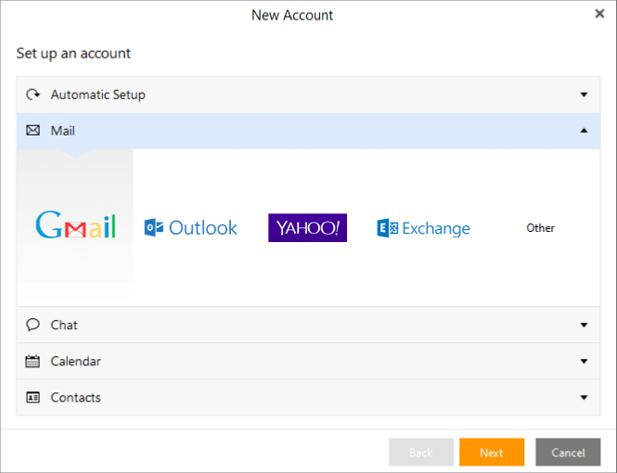
Task: Click the Chat speech bubble icon
Action: click(x=32, y=325)
